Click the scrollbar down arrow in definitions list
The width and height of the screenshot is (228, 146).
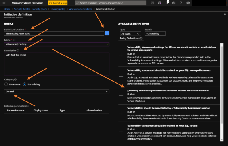click(222, 140)
